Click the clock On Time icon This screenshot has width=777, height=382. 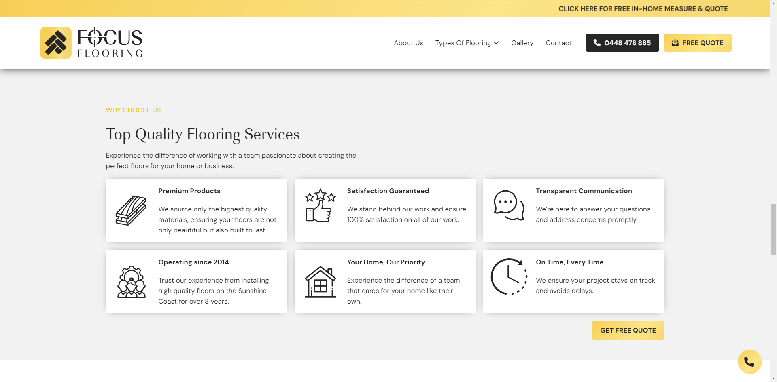point(509,276)
